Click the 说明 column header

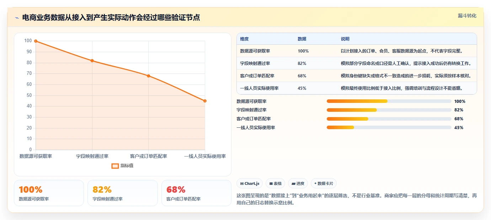(x=345, y=39)
